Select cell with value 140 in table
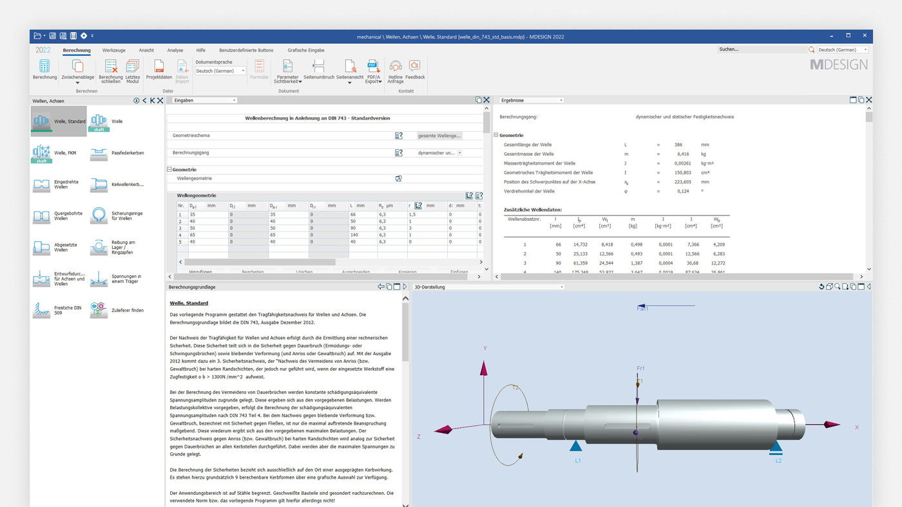Screen dimensions: 902x507 coord(362,235)
